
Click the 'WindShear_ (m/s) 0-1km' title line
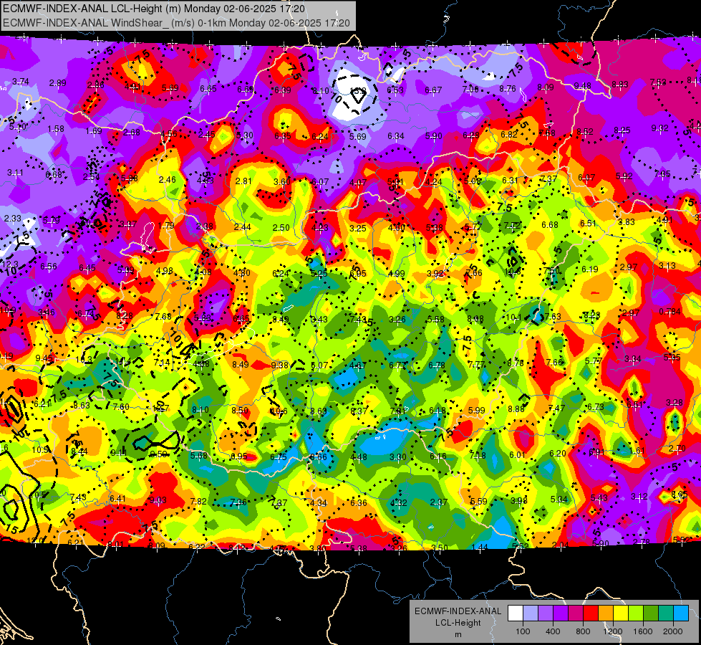tap(176, 23)
